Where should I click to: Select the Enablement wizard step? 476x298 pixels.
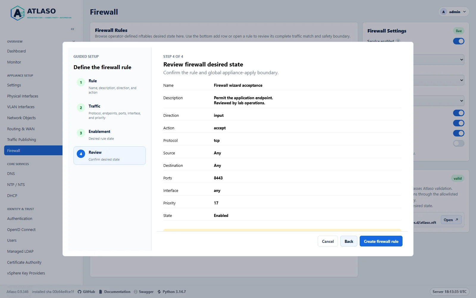coord(109,135)
